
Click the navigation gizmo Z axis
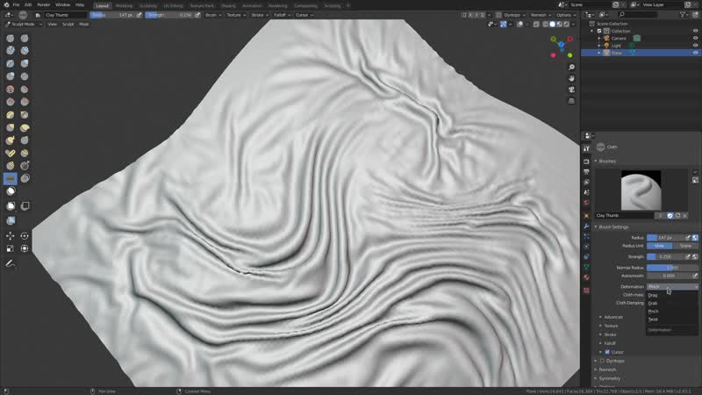click(561, 45)
